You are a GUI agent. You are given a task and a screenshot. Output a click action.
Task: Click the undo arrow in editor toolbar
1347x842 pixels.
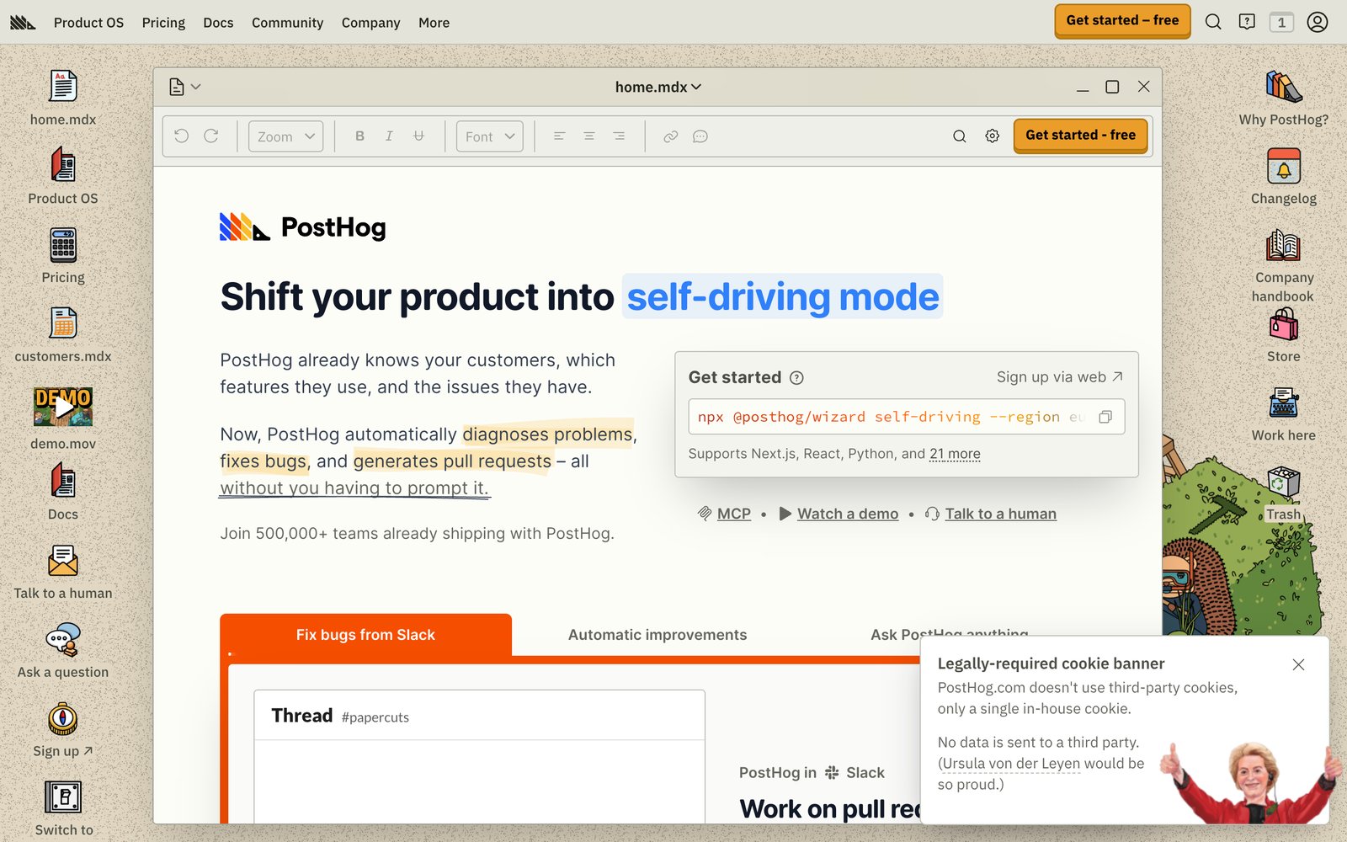point(182,136)
